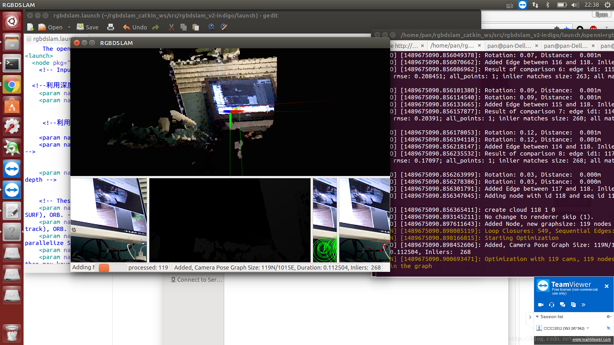This screenshot has width=614, height=345.
Task: Open Session list gear settings dropdown
Action: pos(609,317)
